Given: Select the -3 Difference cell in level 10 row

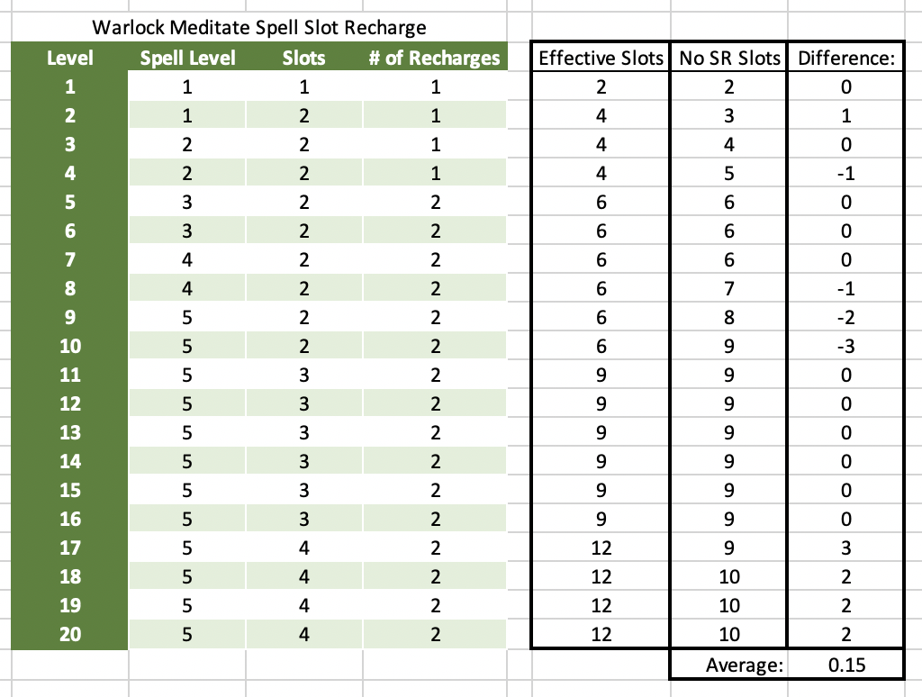Looking at the screenshot, I should [845, 346].
